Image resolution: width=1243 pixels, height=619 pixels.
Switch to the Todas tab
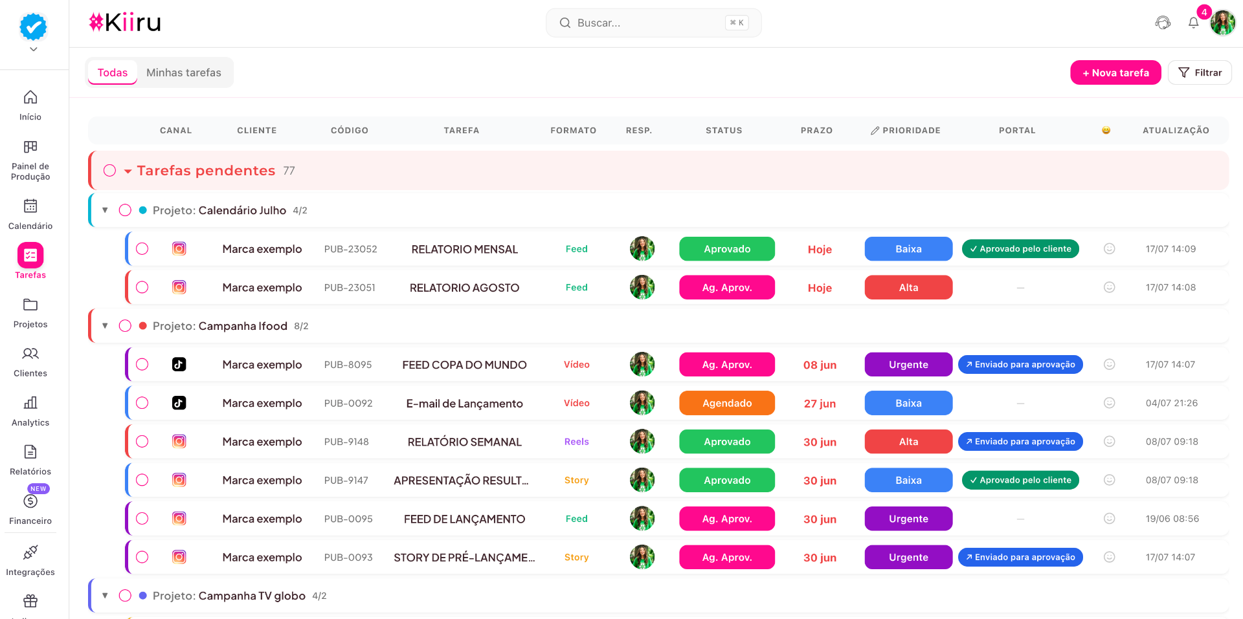(113, 72)
